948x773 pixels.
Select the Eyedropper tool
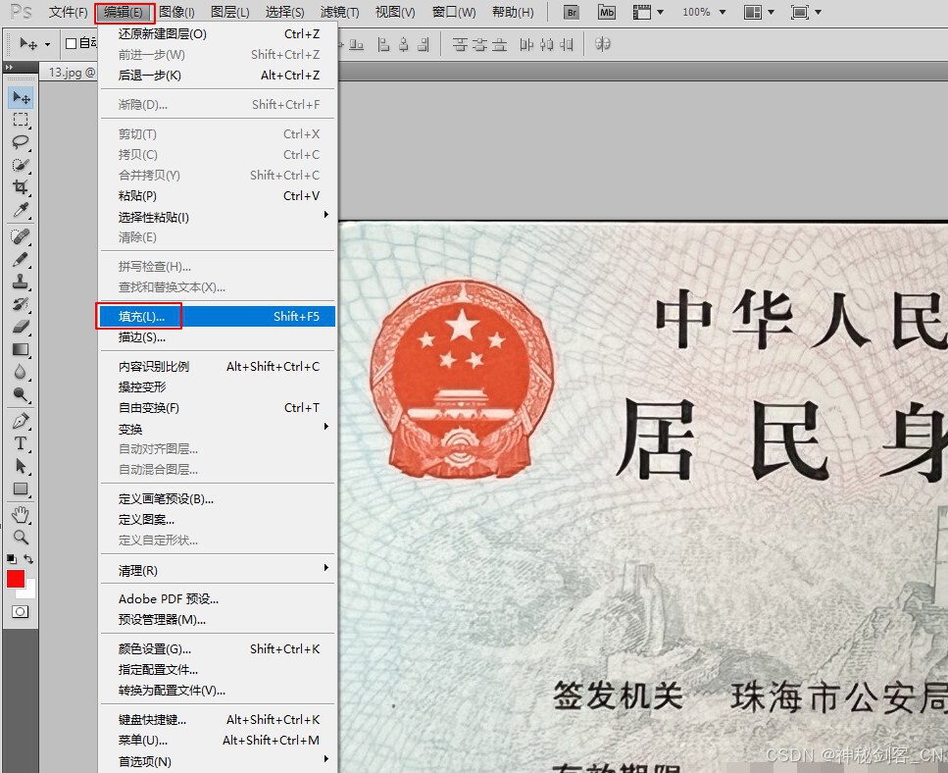click(21, 210)
